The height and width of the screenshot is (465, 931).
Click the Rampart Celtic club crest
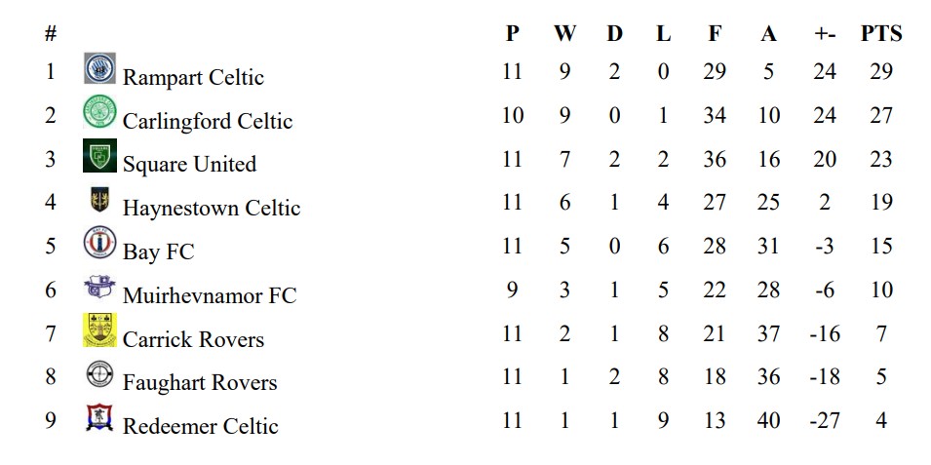99,69
